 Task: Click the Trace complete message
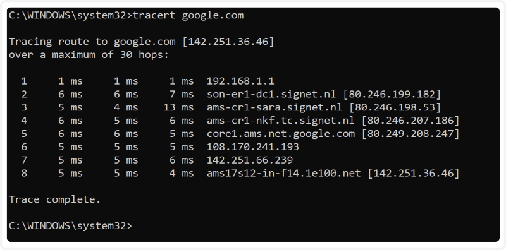pyautogui.click(x=55, y=199)
